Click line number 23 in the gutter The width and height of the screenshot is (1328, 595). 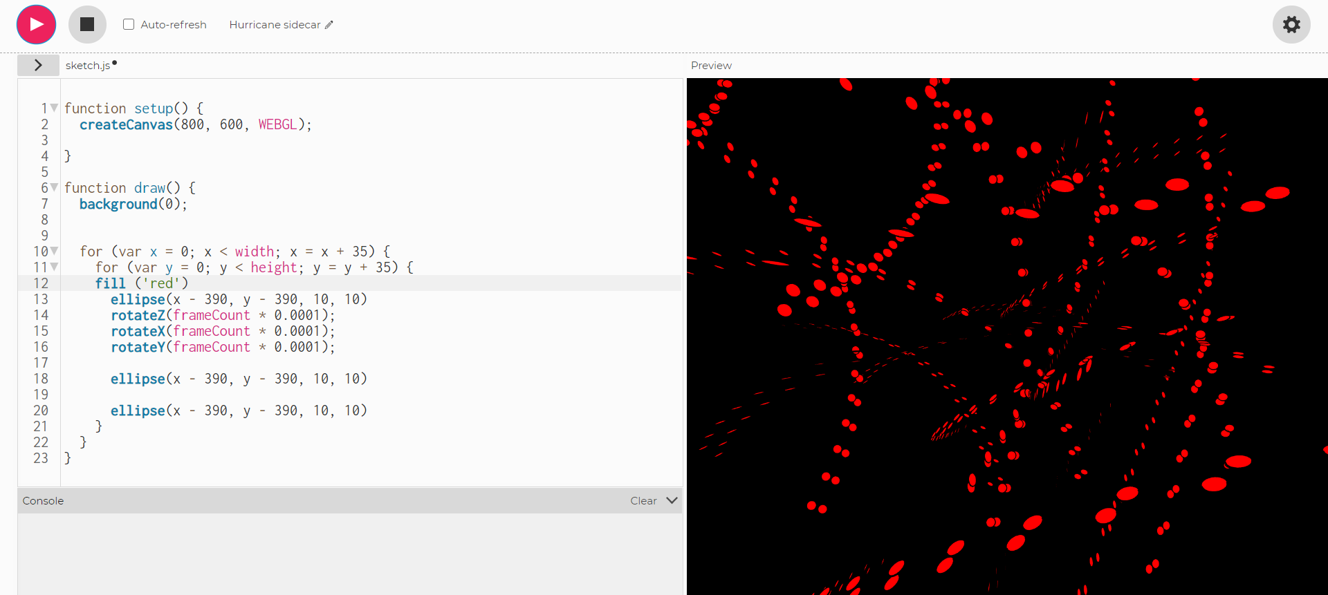point(41,458)
